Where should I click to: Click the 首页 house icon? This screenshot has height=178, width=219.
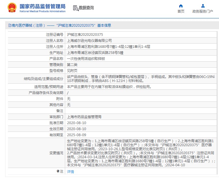pyautogui.click(x=181, y=6)
